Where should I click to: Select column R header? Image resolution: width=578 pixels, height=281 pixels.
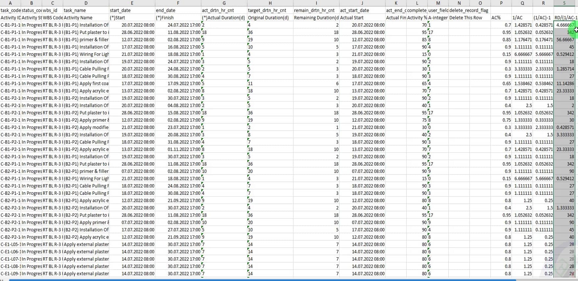click(543, 3)
